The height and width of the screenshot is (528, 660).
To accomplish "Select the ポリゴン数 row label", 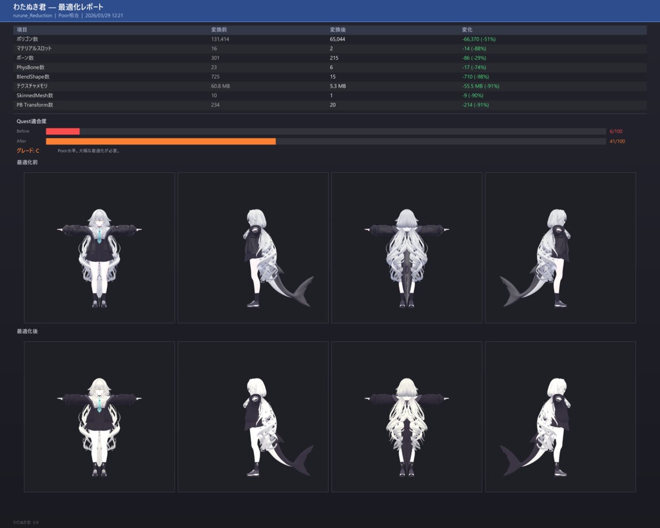I will [x=27, y=39].
